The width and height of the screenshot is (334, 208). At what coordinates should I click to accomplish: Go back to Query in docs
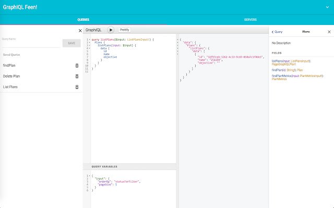277,32
